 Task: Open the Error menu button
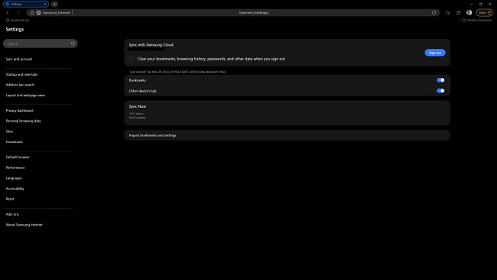coord(485,13)
